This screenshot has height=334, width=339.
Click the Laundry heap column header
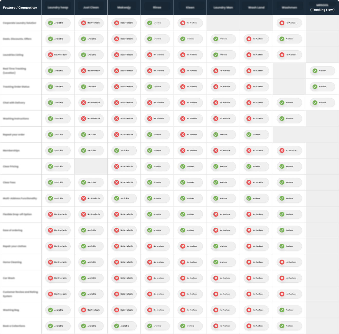58,7
